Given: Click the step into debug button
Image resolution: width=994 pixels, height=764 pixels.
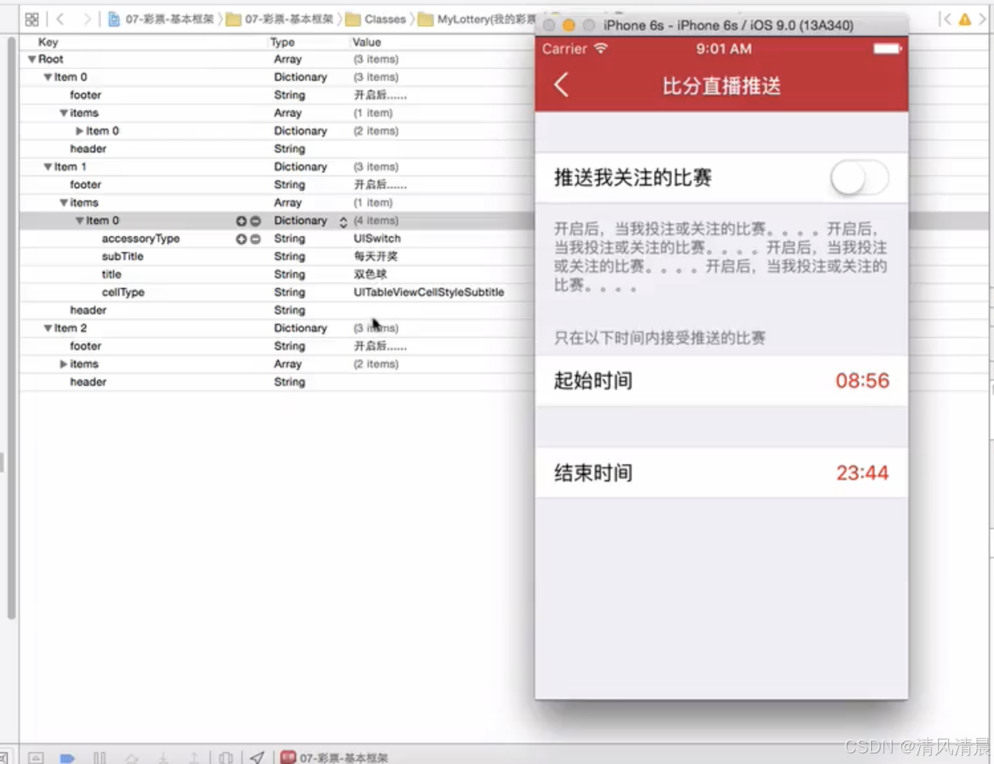Looking at the screenshot, I should click(163, 757).
